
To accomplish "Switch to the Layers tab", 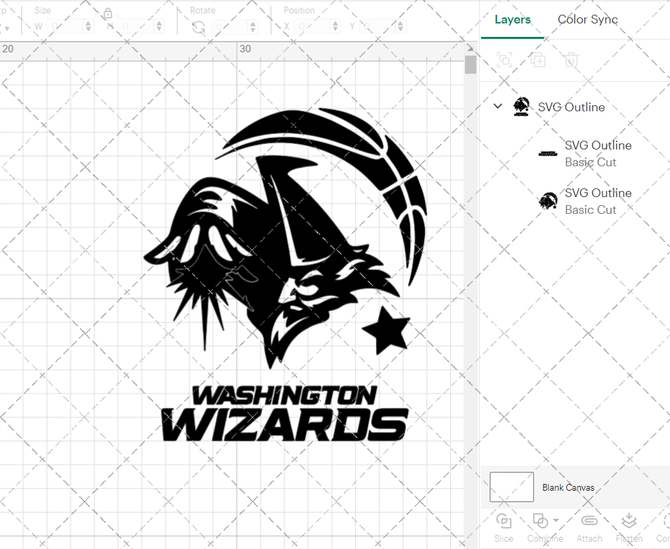I will click(x=512, y=19).
